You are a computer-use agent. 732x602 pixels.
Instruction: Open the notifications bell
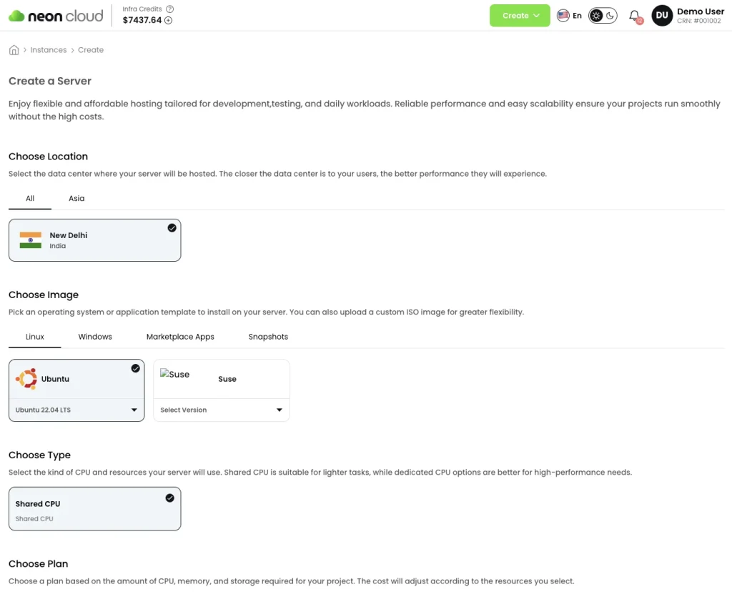[x=634, y=16]
